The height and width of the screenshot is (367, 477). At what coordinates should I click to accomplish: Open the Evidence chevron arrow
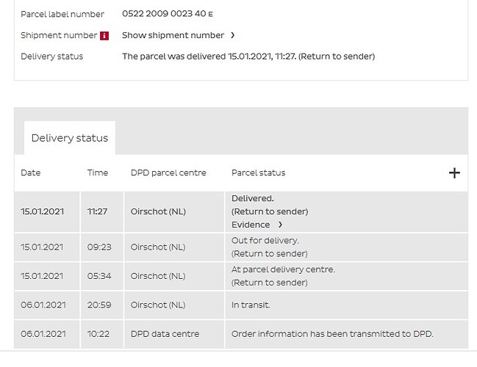click(280, 225)
